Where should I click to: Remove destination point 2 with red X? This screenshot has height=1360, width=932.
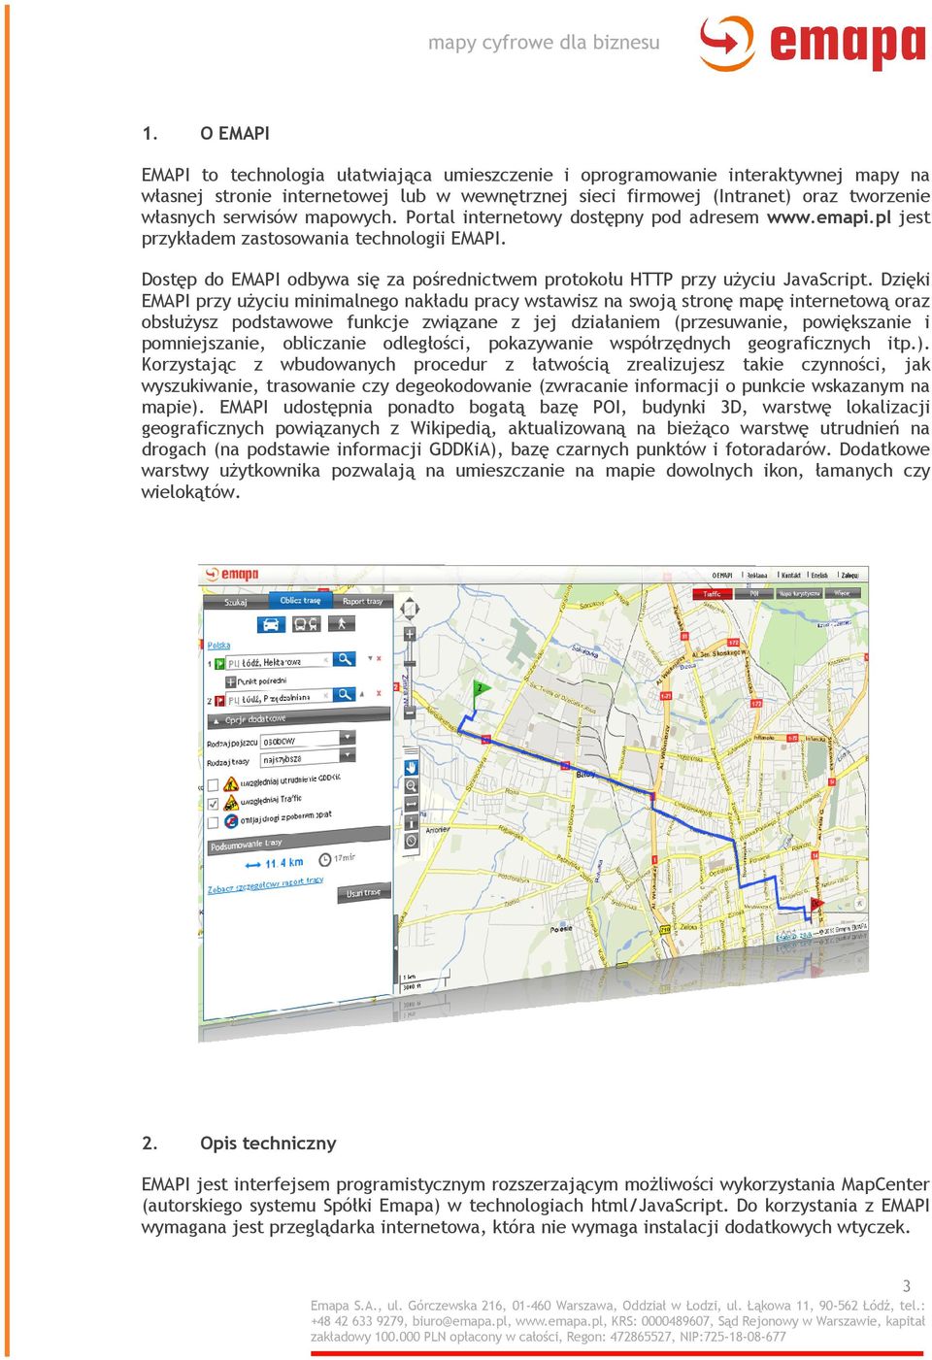point(379,693)
